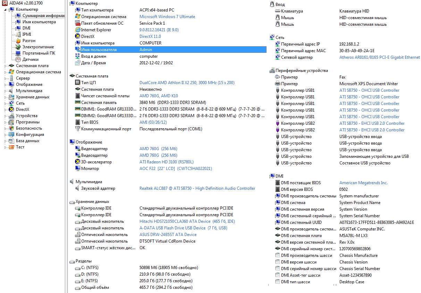Click the MAC address 30-85-A9-49-2A-1E

(x=357, y=51)
